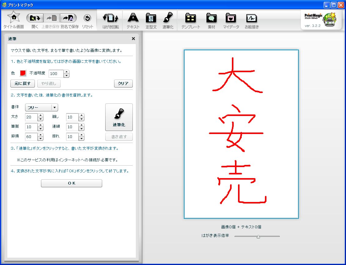Click the 別名で保存 save-as icon
Screen dimensions: 346x265
(69, 18)
